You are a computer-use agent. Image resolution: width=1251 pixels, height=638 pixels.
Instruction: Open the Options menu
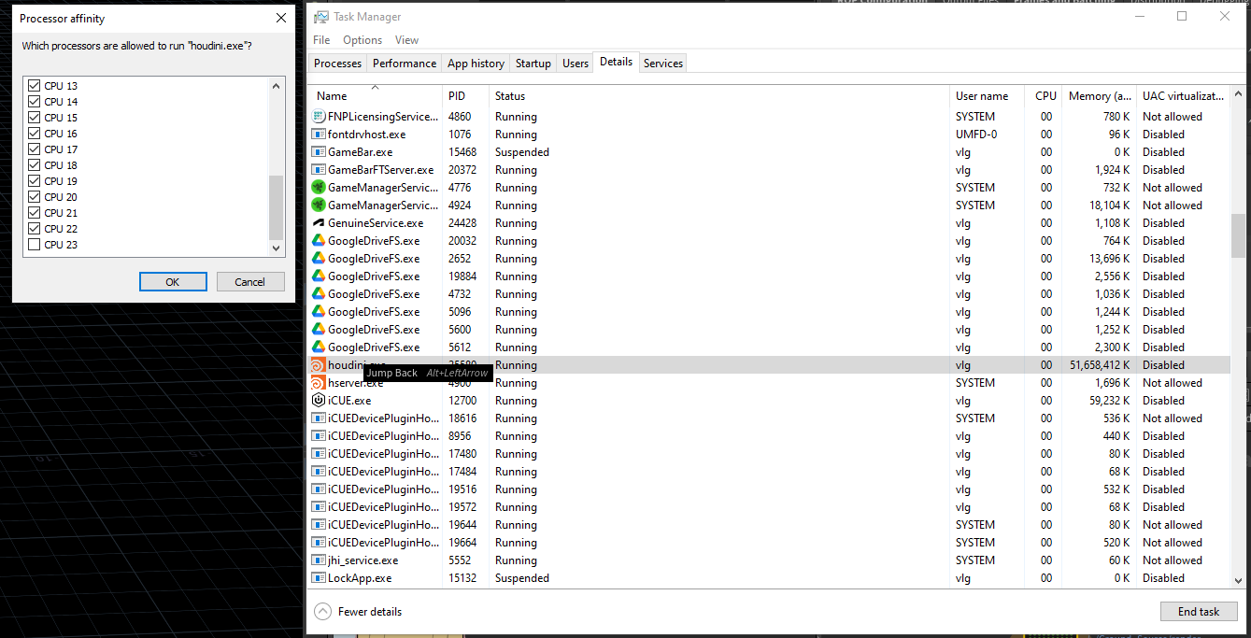(x=363, y=40)
